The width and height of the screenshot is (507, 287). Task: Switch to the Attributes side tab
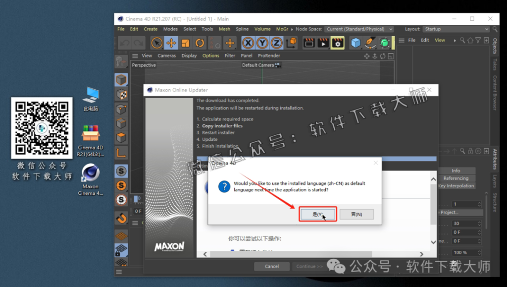coord(494,159)
